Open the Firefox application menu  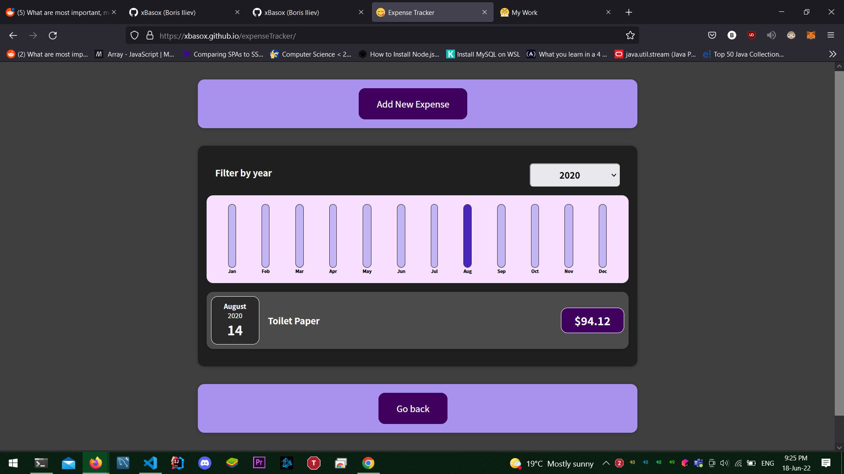coord(830,35)
